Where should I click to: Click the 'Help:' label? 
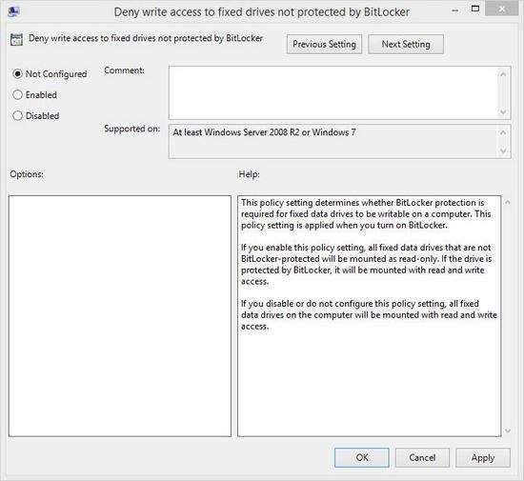[249, 174]
